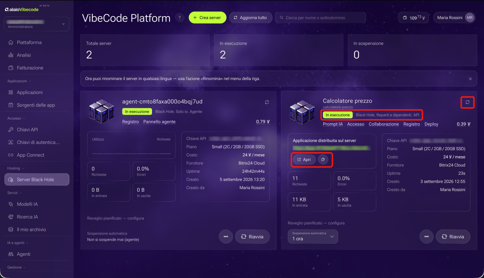Refresh the Calcolatore prezzo server card

pos(468,102)
